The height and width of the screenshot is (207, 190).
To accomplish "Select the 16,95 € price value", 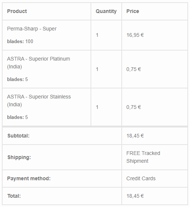I will coord(135,35).
